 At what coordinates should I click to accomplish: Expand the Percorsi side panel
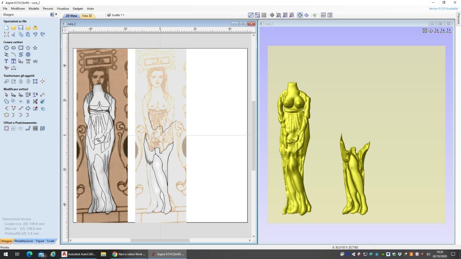click(458, 19)
